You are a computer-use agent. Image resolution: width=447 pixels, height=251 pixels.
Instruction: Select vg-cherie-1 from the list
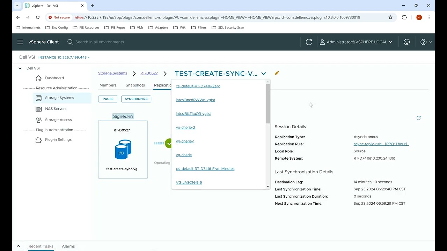click(x=185, y=141)
